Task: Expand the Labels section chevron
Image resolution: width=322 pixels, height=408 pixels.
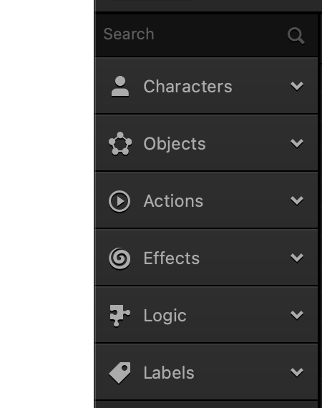Action: 297,372
